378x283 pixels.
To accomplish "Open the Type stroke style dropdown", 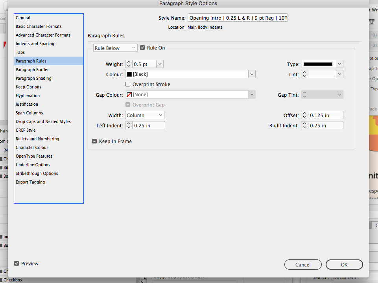I will (339, 64).
